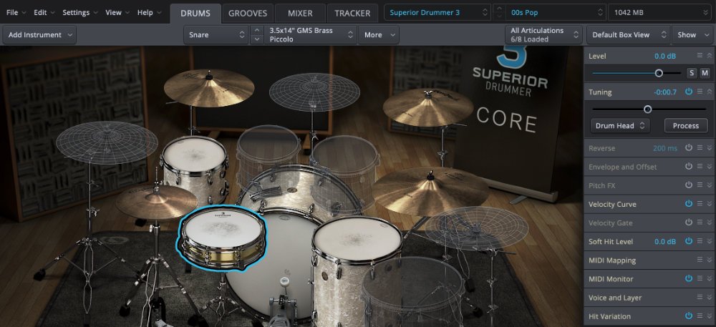Open the Level section menu icon

(700, 56)
